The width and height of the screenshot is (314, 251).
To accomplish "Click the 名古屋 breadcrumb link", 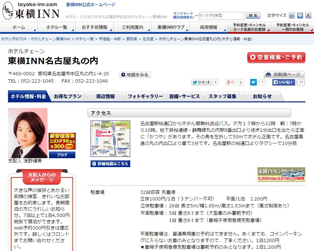I will pos(148,39).
